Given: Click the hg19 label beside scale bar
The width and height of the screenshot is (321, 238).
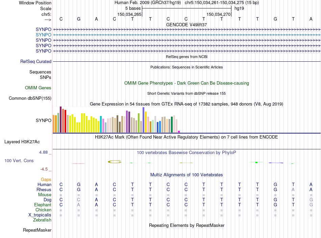Looking at the screenshot, I should (x=239, y=8).
